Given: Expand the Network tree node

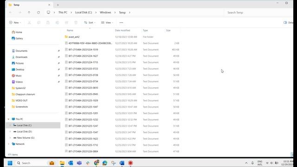Looking at the screenshot, I should (8, 144).
